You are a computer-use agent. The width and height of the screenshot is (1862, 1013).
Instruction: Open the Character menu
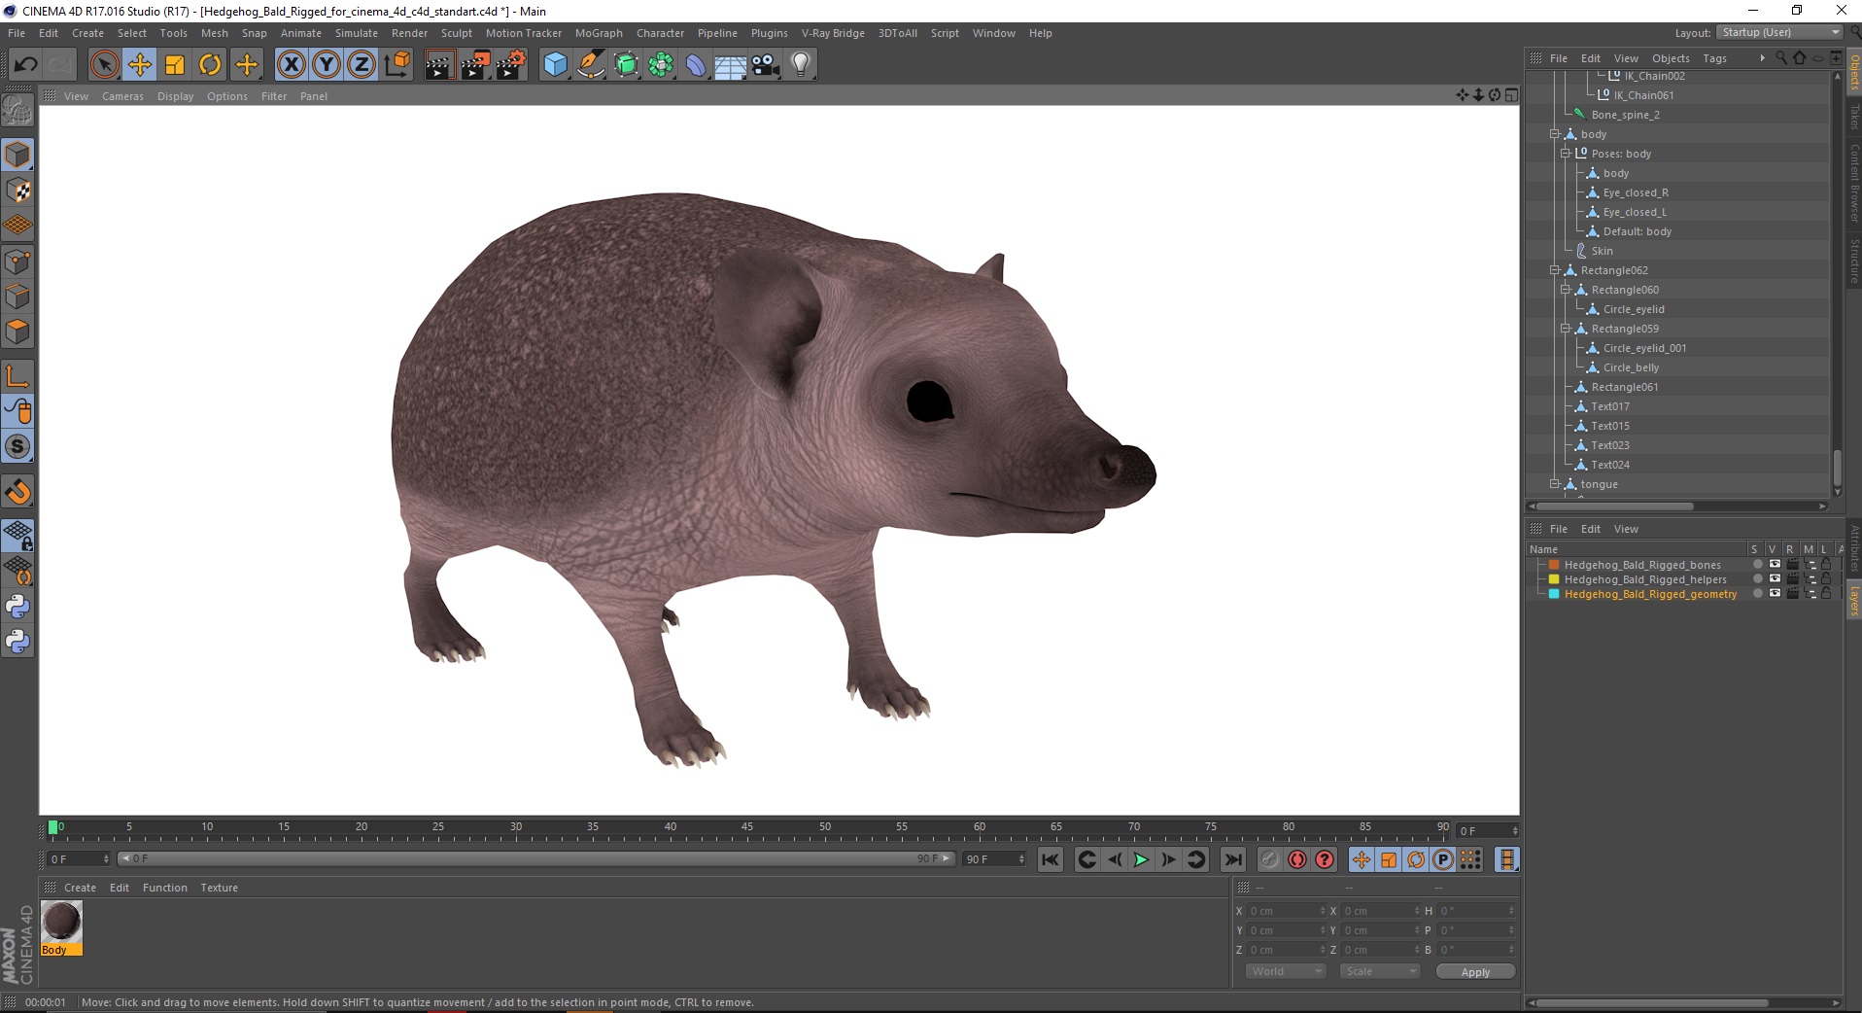660,33
